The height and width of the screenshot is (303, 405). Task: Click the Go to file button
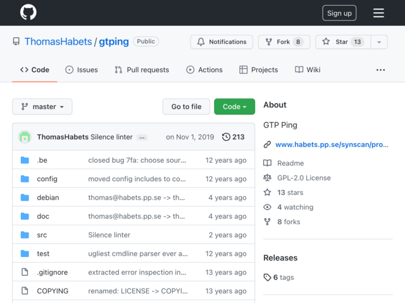[186, 107]
